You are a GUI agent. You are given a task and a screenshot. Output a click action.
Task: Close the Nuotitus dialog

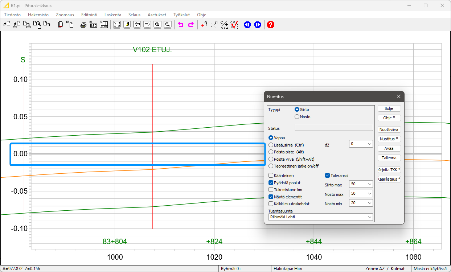pyautogui.click(x=398, y=97)
